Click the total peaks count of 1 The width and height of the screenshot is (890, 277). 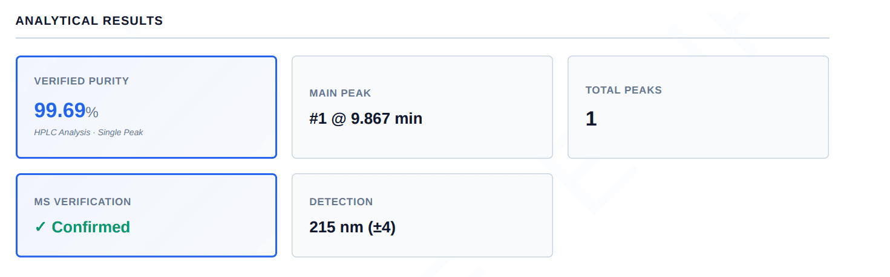click(x=591, y=118)
